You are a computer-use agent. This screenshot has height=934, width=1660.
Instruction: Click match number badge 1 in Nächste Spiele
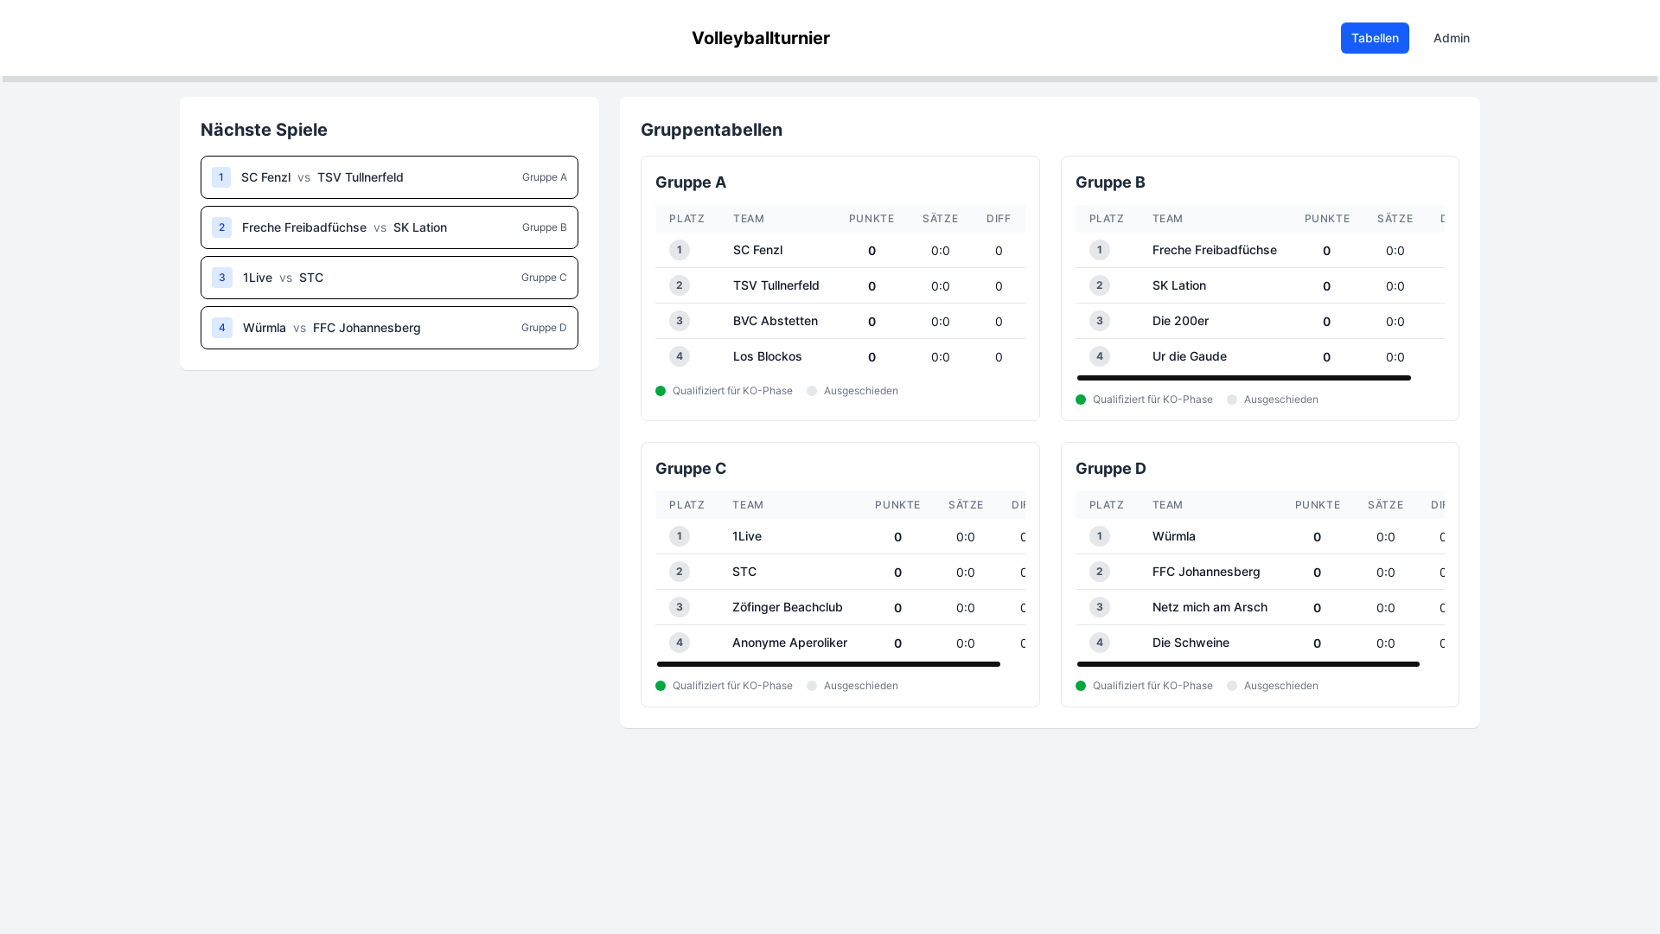coord(221,177)
